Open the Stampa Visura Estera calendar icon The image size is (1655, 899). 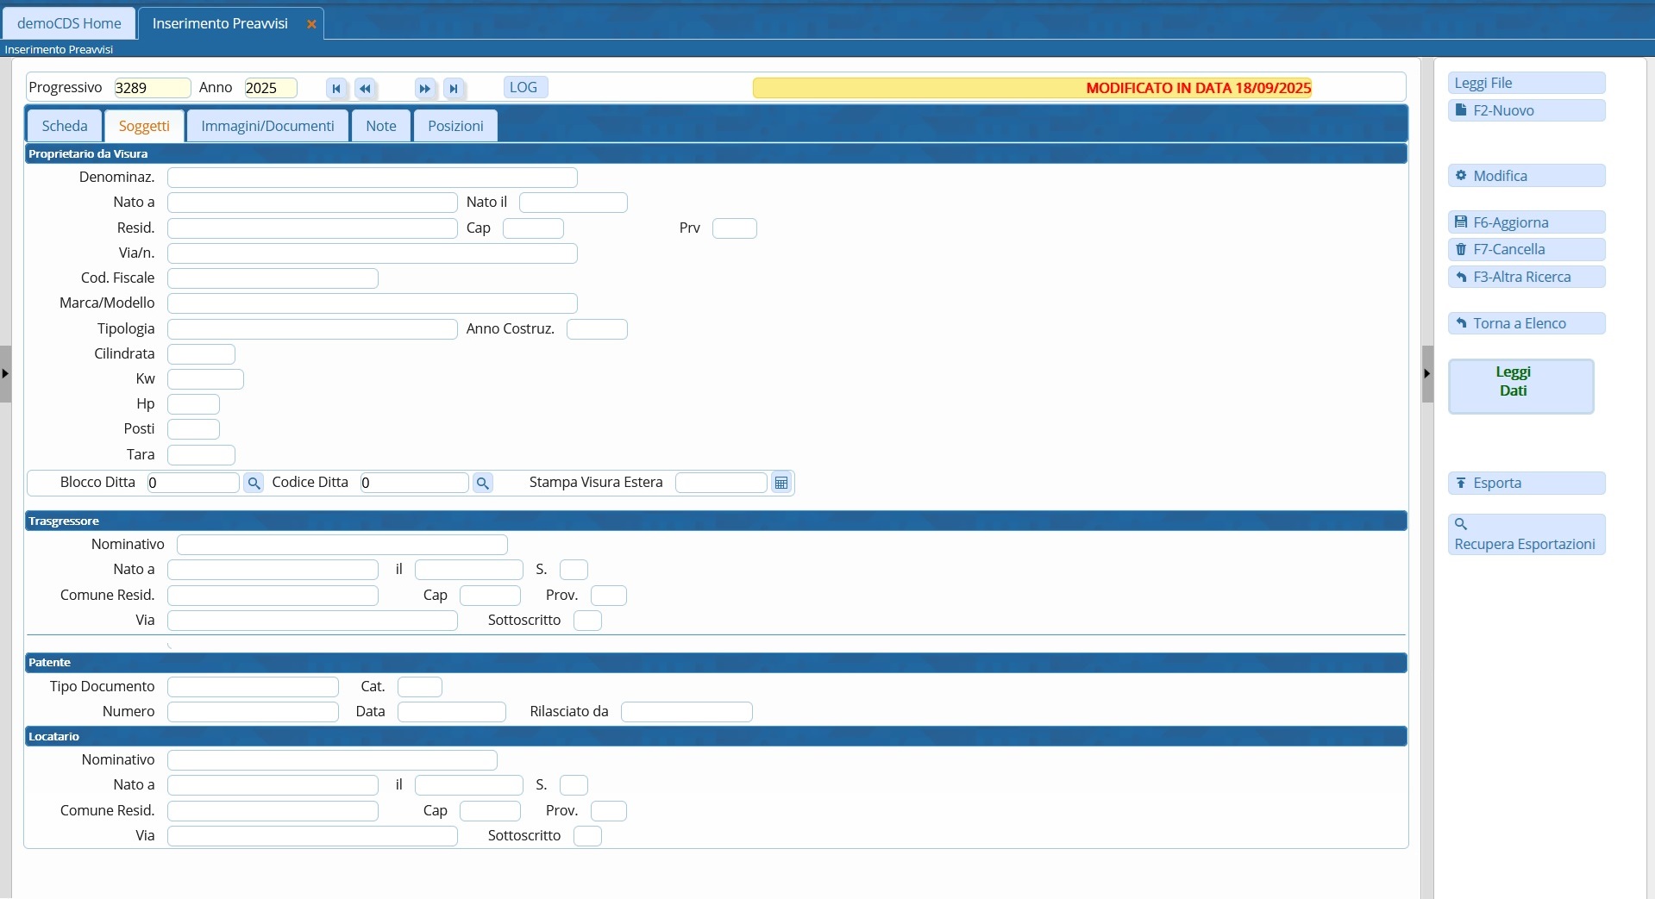781,483
